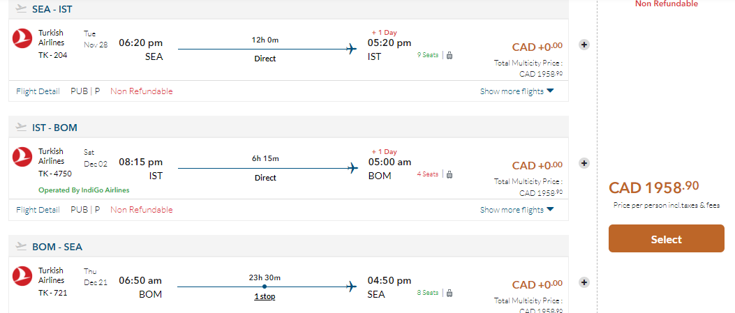Click the plus icon beside the SEA - IST flight

click(584, 45)
